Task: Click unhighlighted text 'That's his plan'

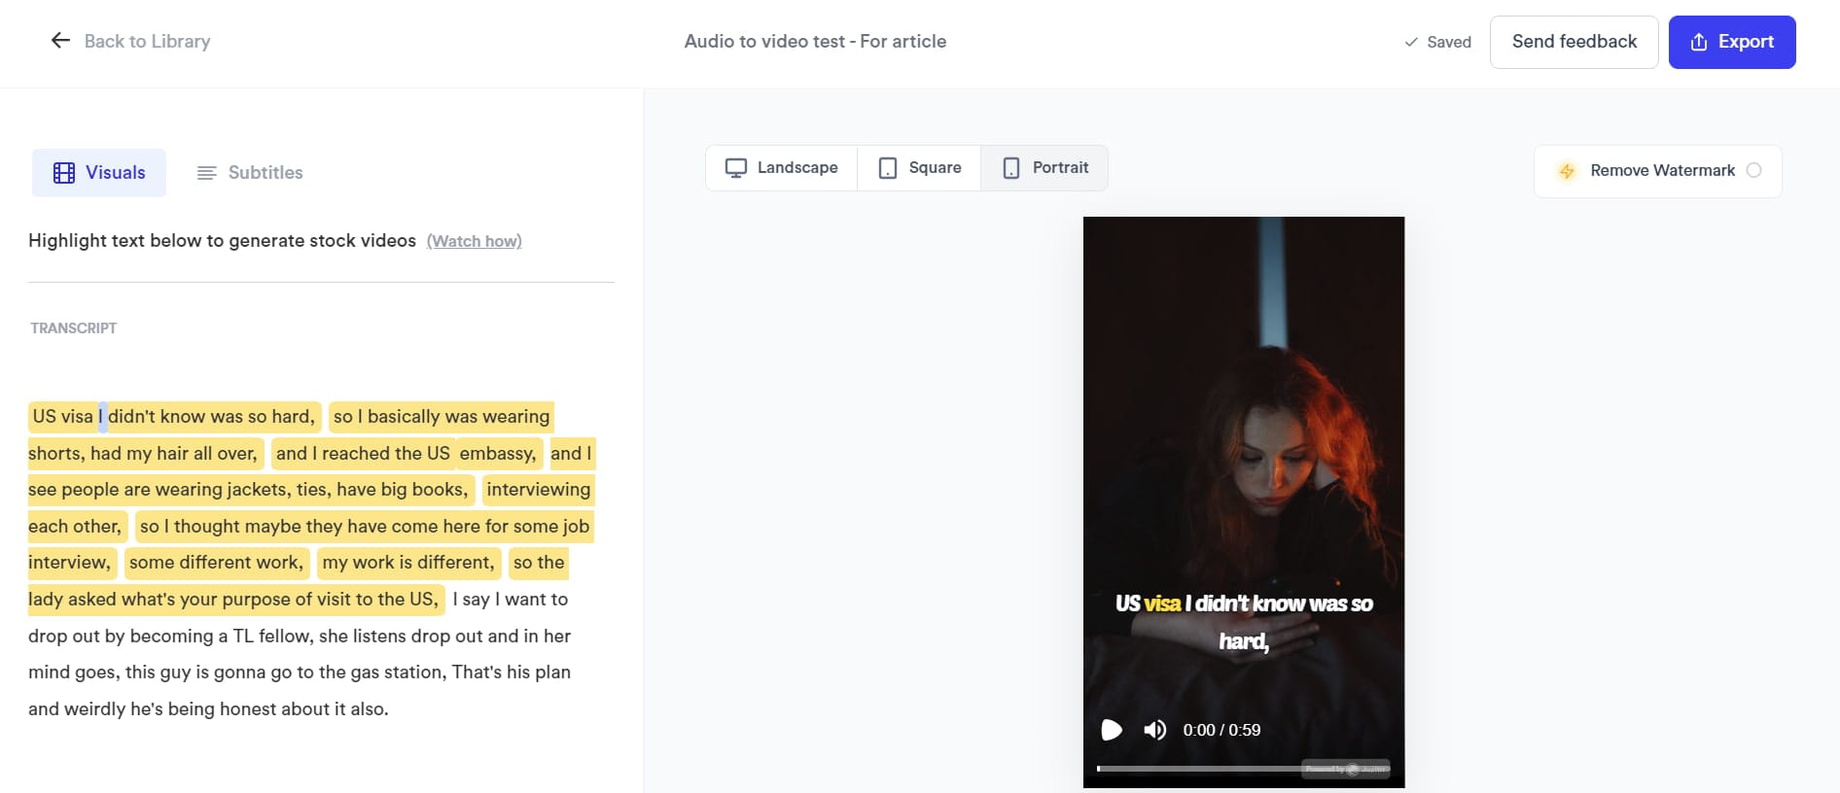Action: click(512, 672)
